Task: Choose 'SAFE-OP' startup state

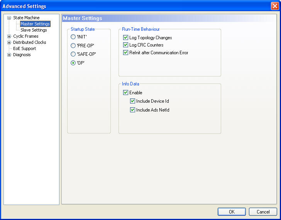Action: pyautogui.click(x=73, y=54)
